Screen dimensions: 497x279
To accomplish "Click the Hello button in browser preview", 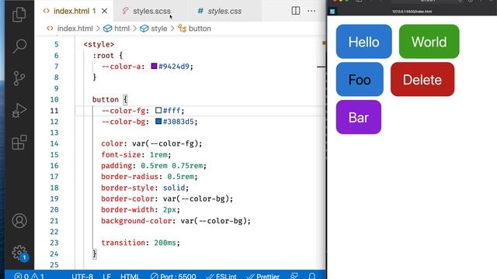I will (364, 41).
